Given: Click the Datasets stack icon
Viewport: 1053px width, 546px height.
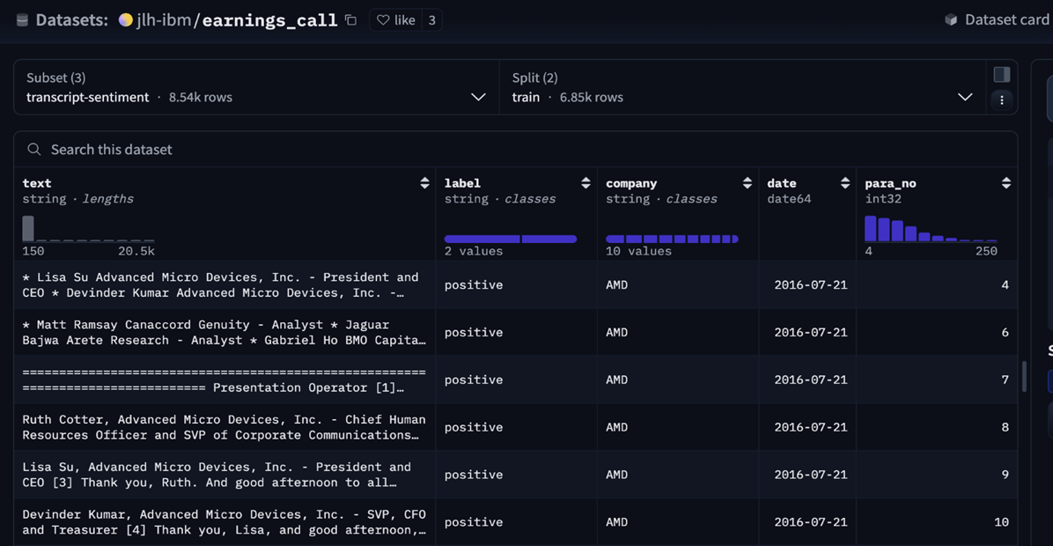Looking at the screenshot, I should [x=22, y=20].
